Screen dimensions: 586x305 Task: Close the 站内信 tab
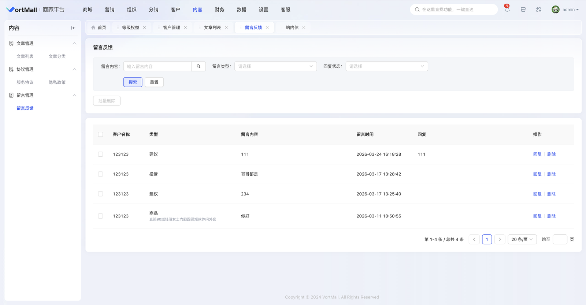304,27
